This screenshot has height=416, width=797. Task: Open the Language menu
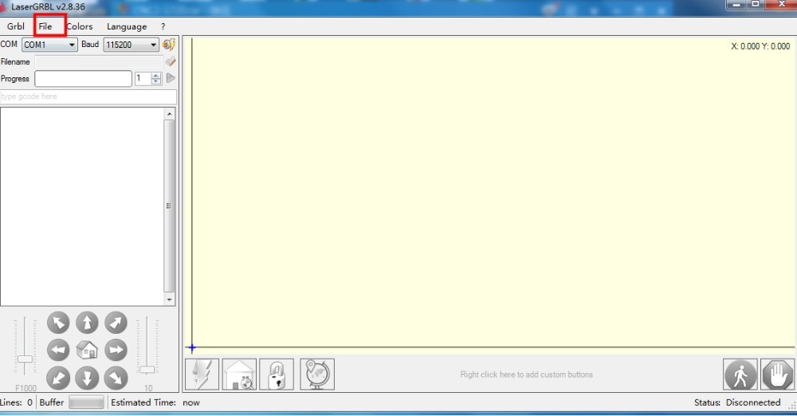pos(127,26)
